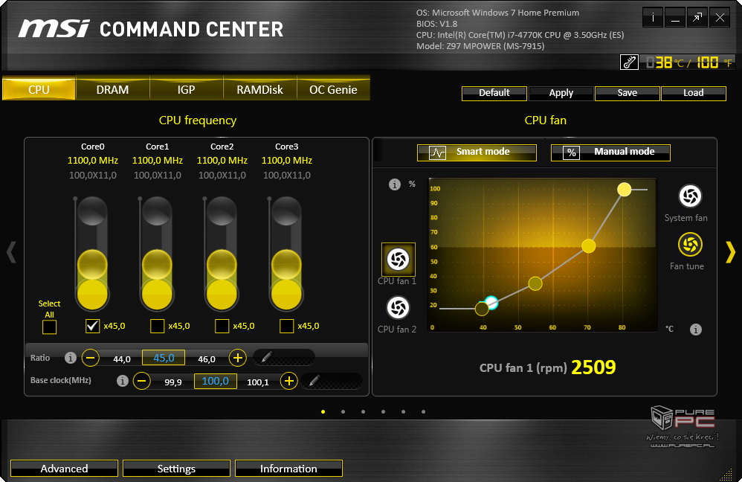This screenshot has height=482, width=742.
Task: Tick the Select All checkbox
Action: (x=49, y=327)
